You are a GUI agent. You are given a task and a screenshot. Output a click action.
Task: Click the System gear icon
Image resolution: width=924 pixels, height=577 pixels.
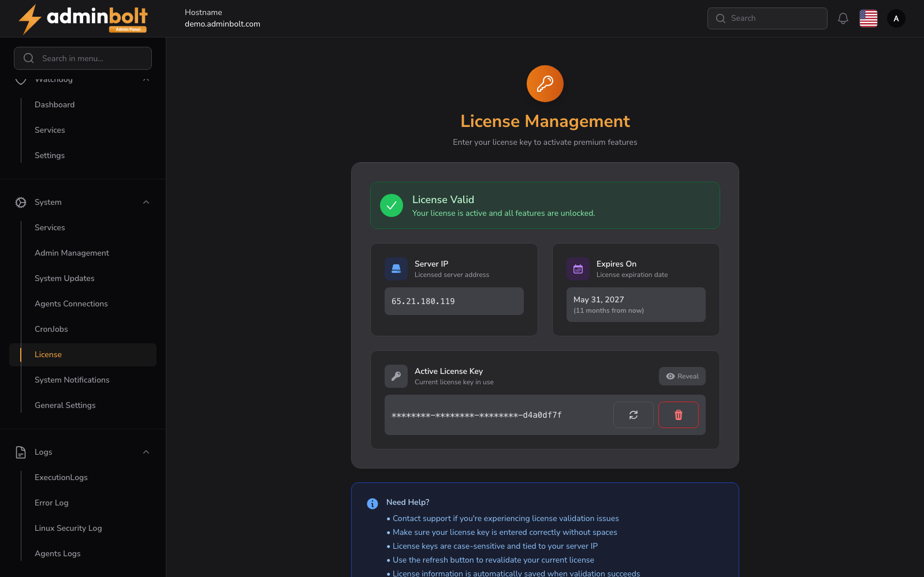click(x=21, y=203)
